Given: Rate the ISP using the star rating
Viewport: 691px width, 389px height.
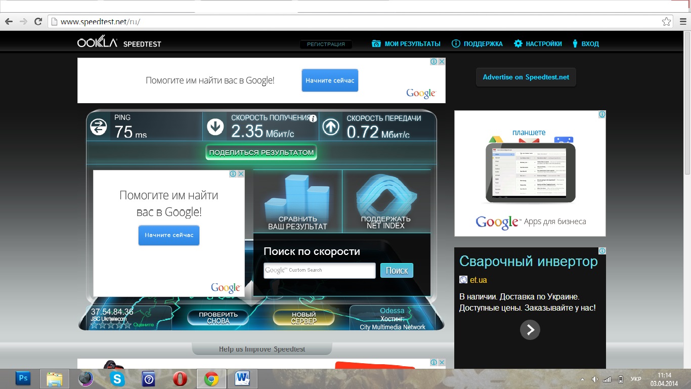Looking at the screenshot, I should tap(111, 325).
